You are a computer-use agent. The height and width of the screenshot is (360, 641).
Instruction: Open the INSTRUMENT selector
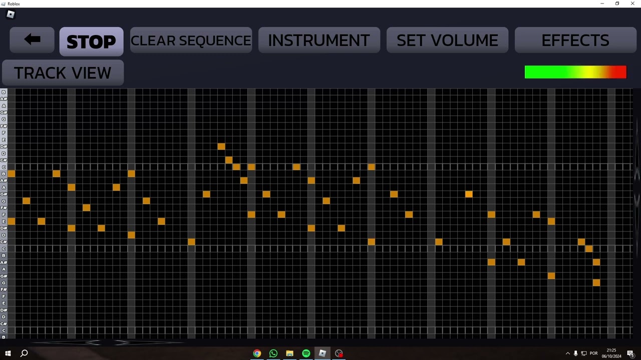coord(319,40)
